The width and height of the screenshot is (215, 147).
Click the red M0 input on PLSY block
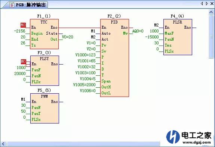[23, 62]
